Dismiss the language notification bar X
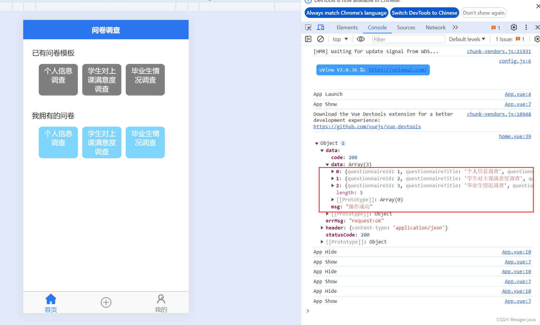This screenshot has height=325, width=540. coord(538,6)
